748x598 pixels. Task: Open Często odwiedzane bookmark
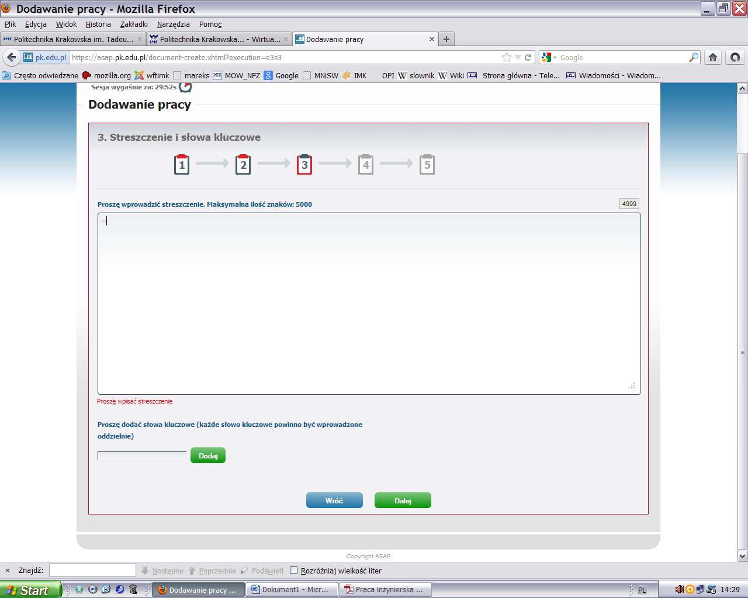click(x=40, y=75)
